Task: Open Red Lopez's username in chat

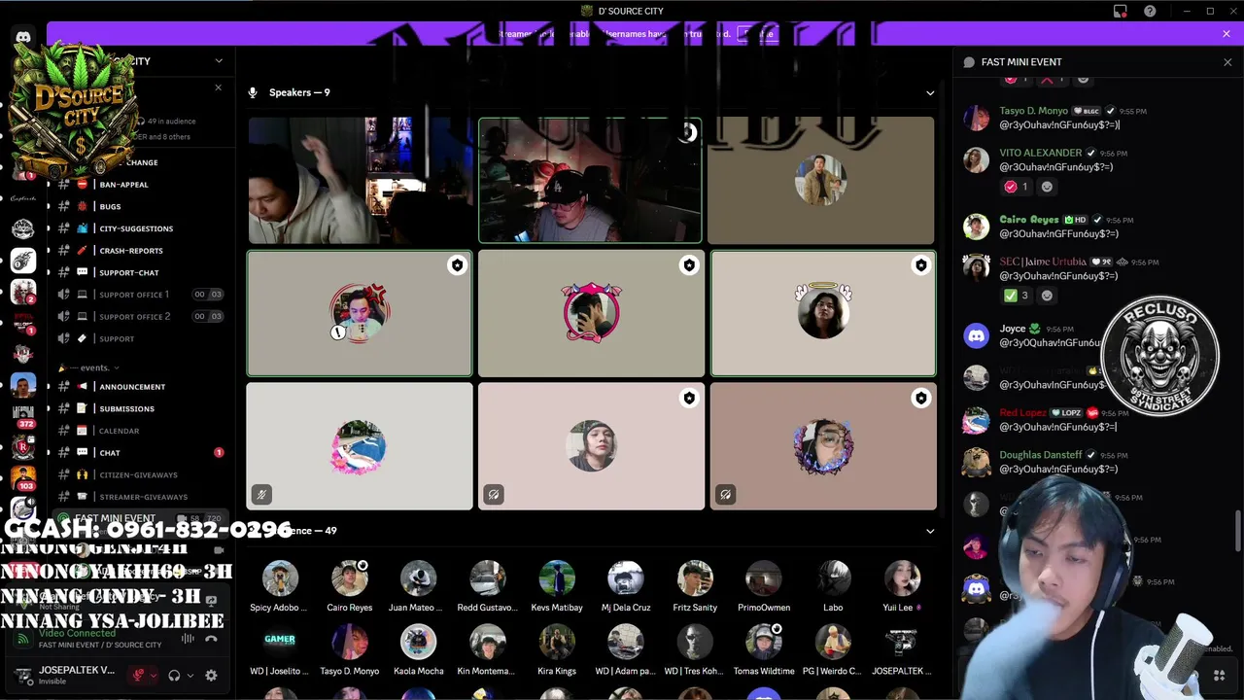Action: (1022, 413)
